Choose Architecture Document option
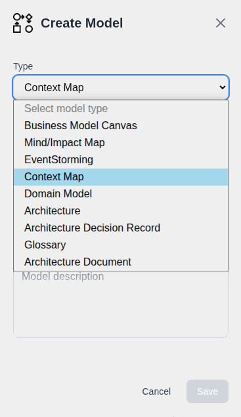This screenshot has width=241, height=417. click(121, 262)
